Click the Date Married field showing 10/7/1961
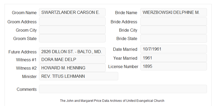The width and height of the screenshot is (212, 106). coord(174,49)
